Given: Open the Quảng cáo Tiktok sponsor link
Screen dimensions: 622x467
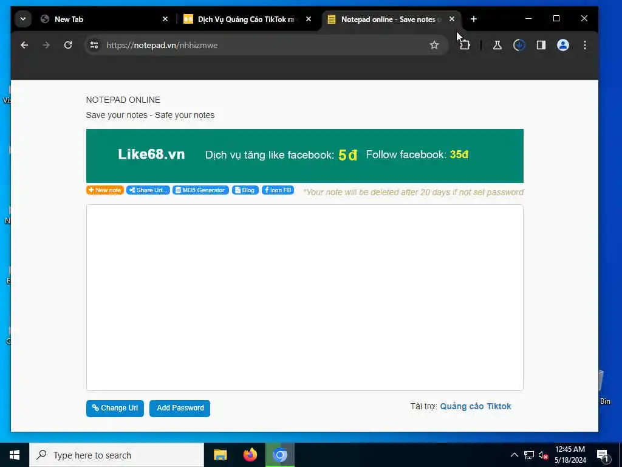Looking at the screenshot, I should tap(476, 406).
